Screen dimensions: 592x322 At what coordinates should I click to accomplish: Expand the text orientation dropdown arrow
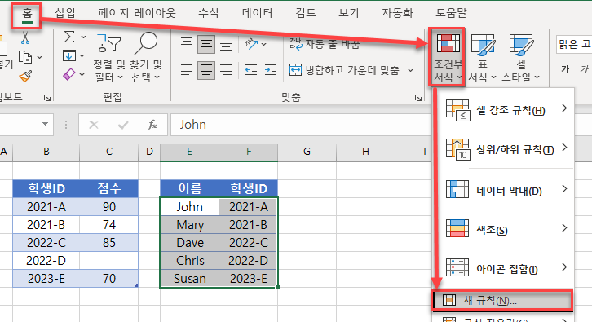264,45
